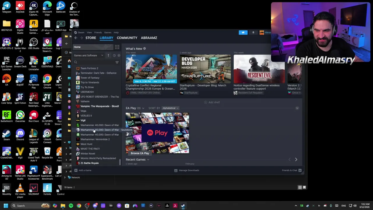Show hidden tray icons chevron
This screenshot has width=373, height=210.
click(x=296, y=206)
